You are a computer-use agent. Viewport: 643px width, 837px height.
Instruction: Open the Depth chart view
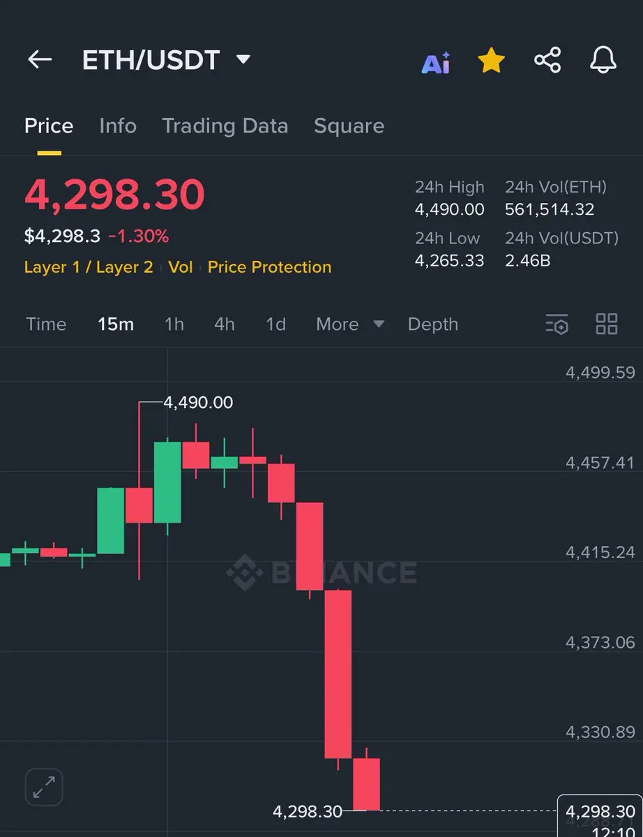pyautogui.click(x=433, y=324)
